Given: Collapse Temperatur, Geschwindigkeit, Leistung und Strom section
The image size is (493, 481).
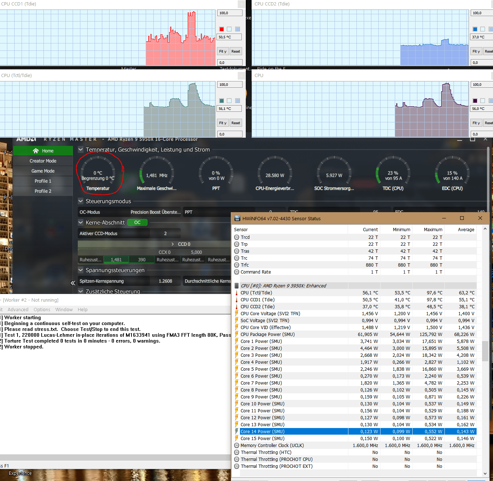Looking at the screenshot, I should pyautogui.click(x=81, y=149).
